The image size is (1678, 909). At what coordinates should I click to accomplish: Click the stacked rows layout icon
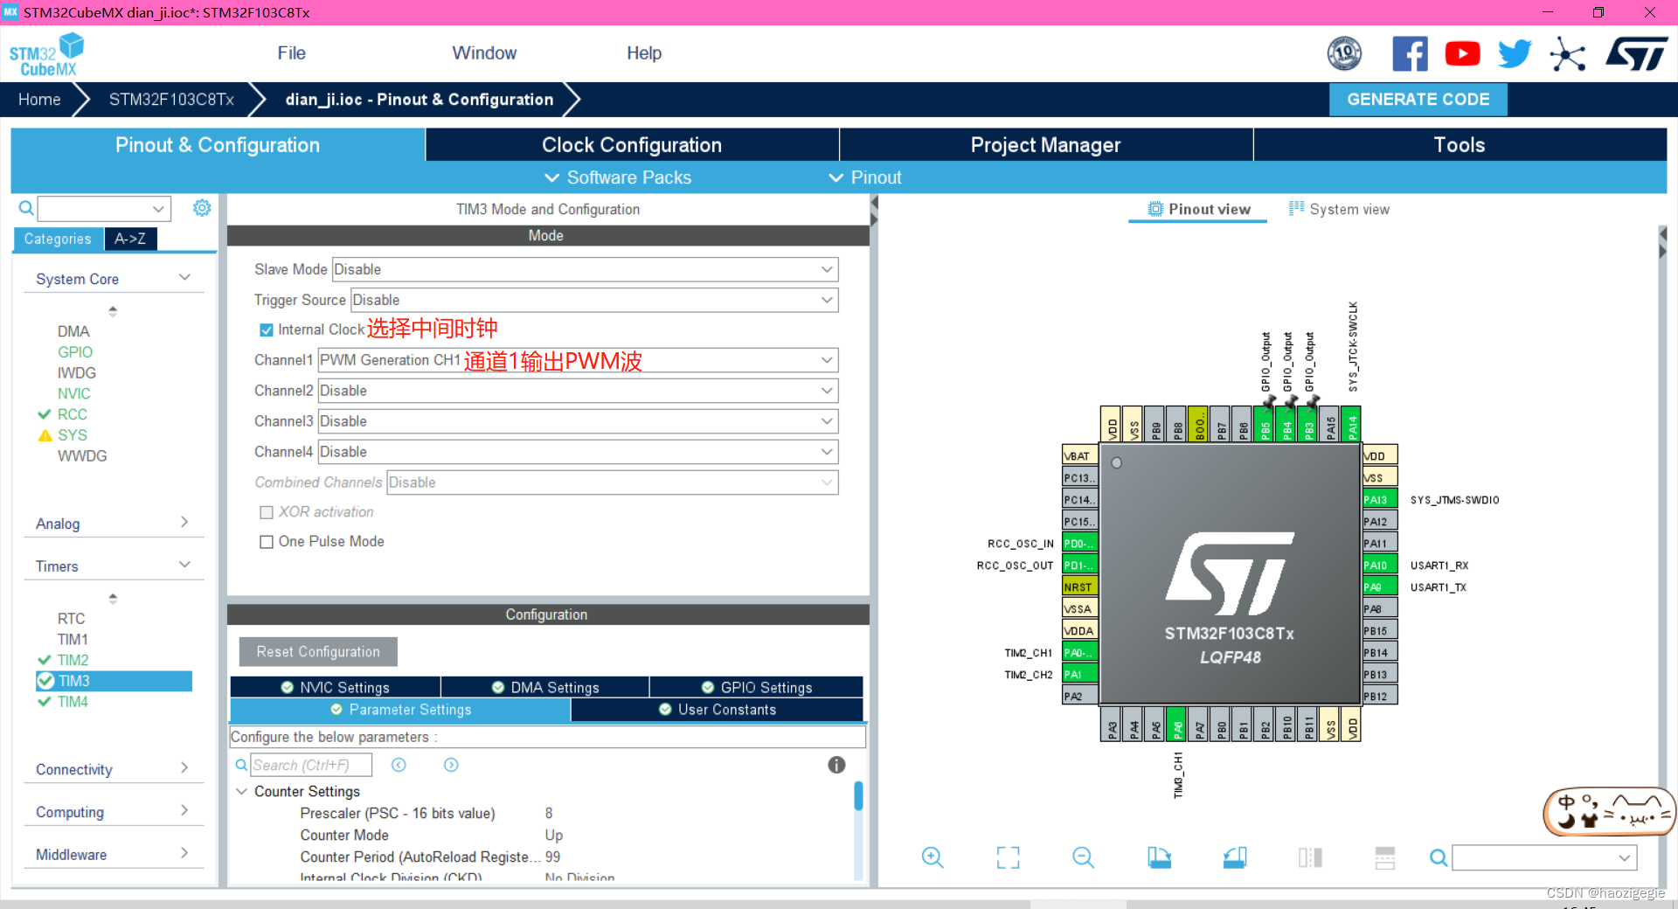[x=1385, y=857]
